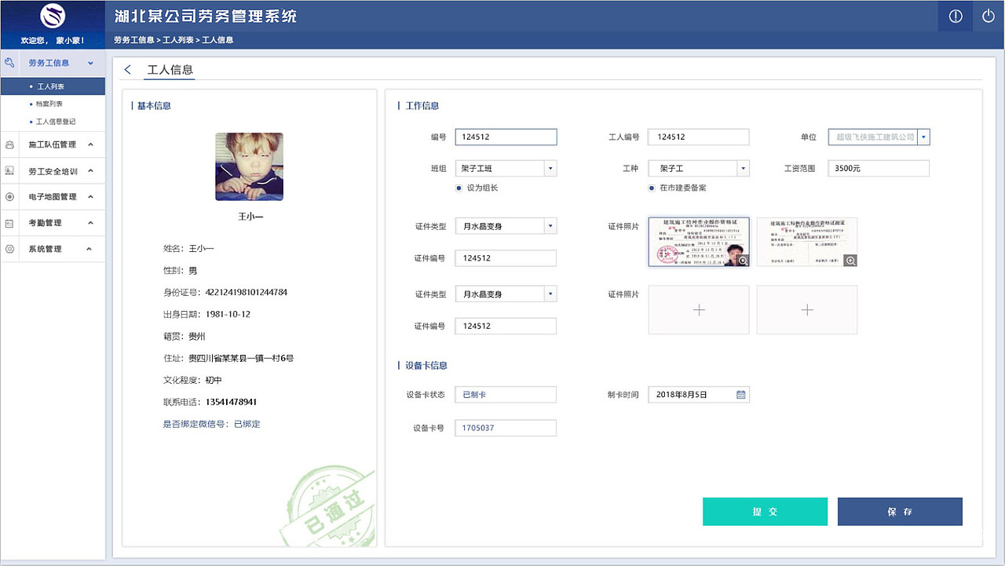Open the info alert icon in header
Image resolution: width=1005 pixels, height=566 pixels.
[x=956, y=16]
